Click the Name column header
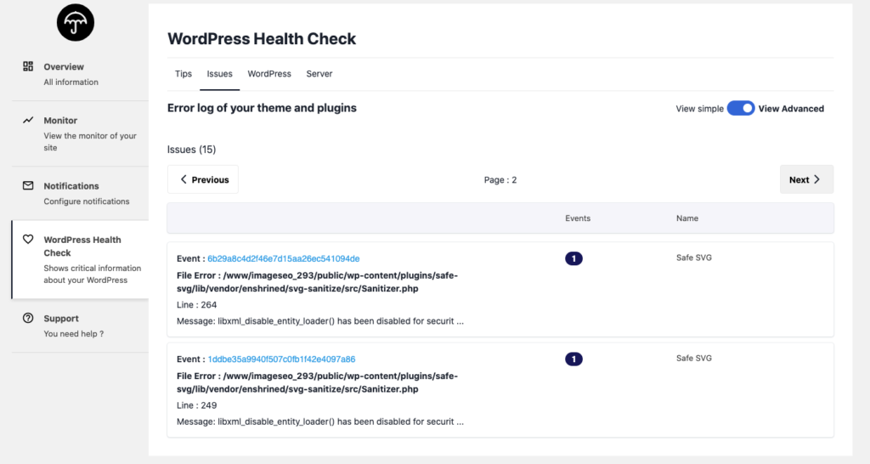This screenshot has width=870, height=464. coord(686,218)
